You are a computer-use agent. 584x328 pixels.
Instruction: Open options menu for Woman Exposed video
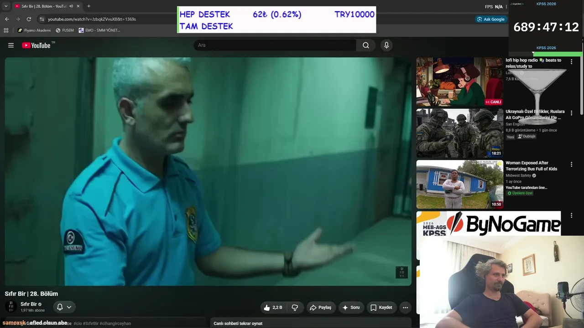[571, 164]
